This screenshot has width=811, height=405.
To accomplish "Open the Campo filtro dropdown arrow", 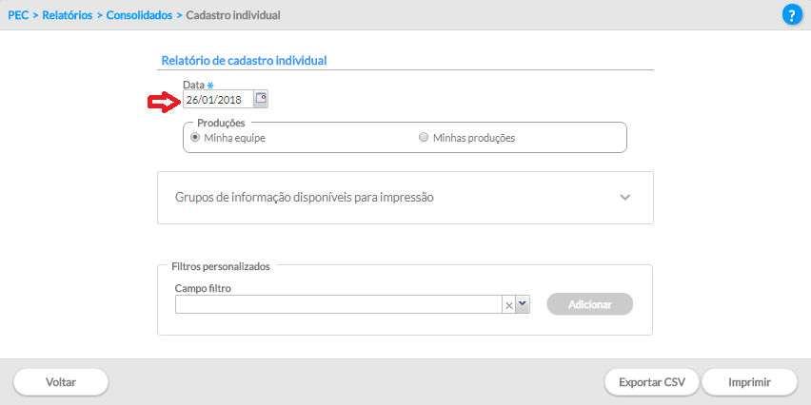I will 523,305.
